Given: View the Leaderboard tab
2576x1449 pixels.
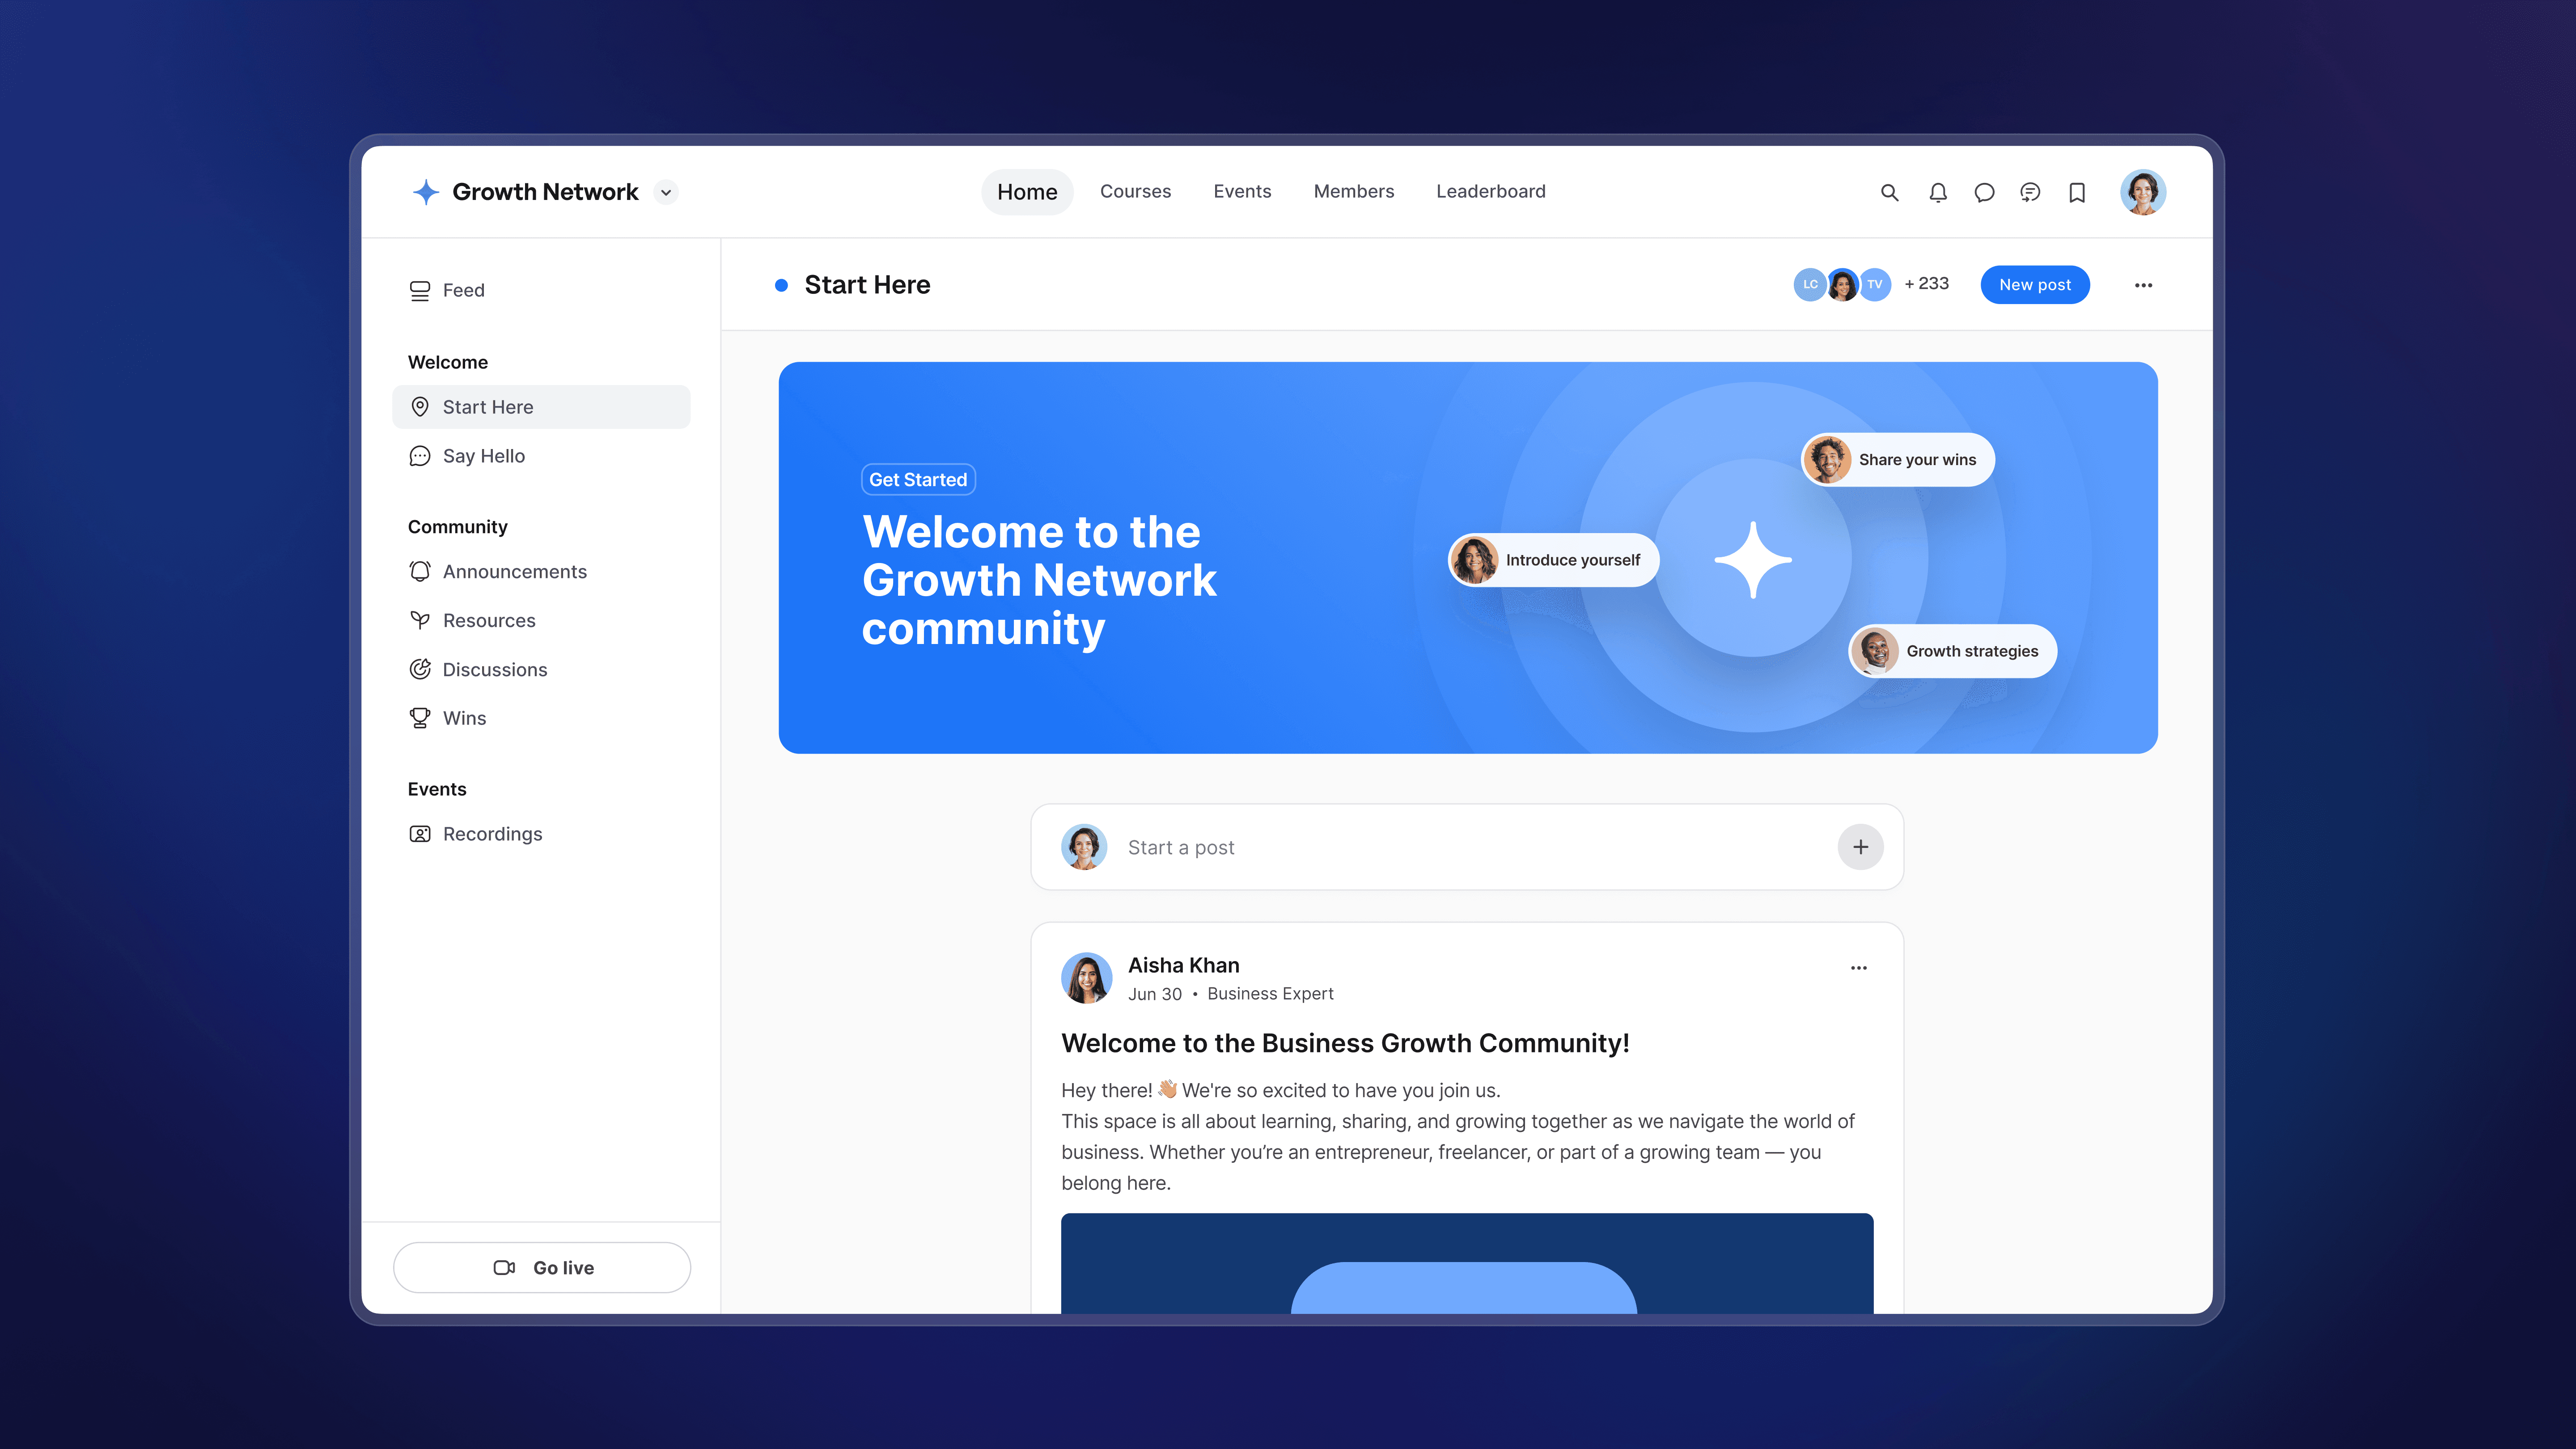Looking at the screenshot, I should point(1490,191).
